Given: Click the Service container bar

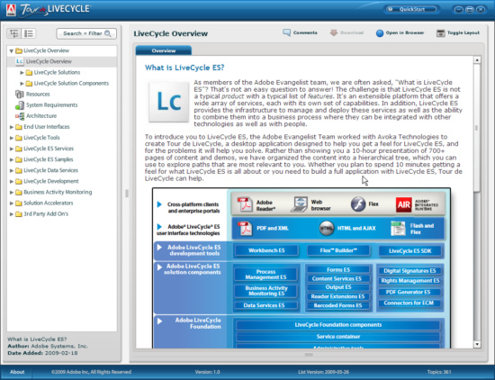Looking at the screenshot, I should pyautogui.click(x=337, y=337).
